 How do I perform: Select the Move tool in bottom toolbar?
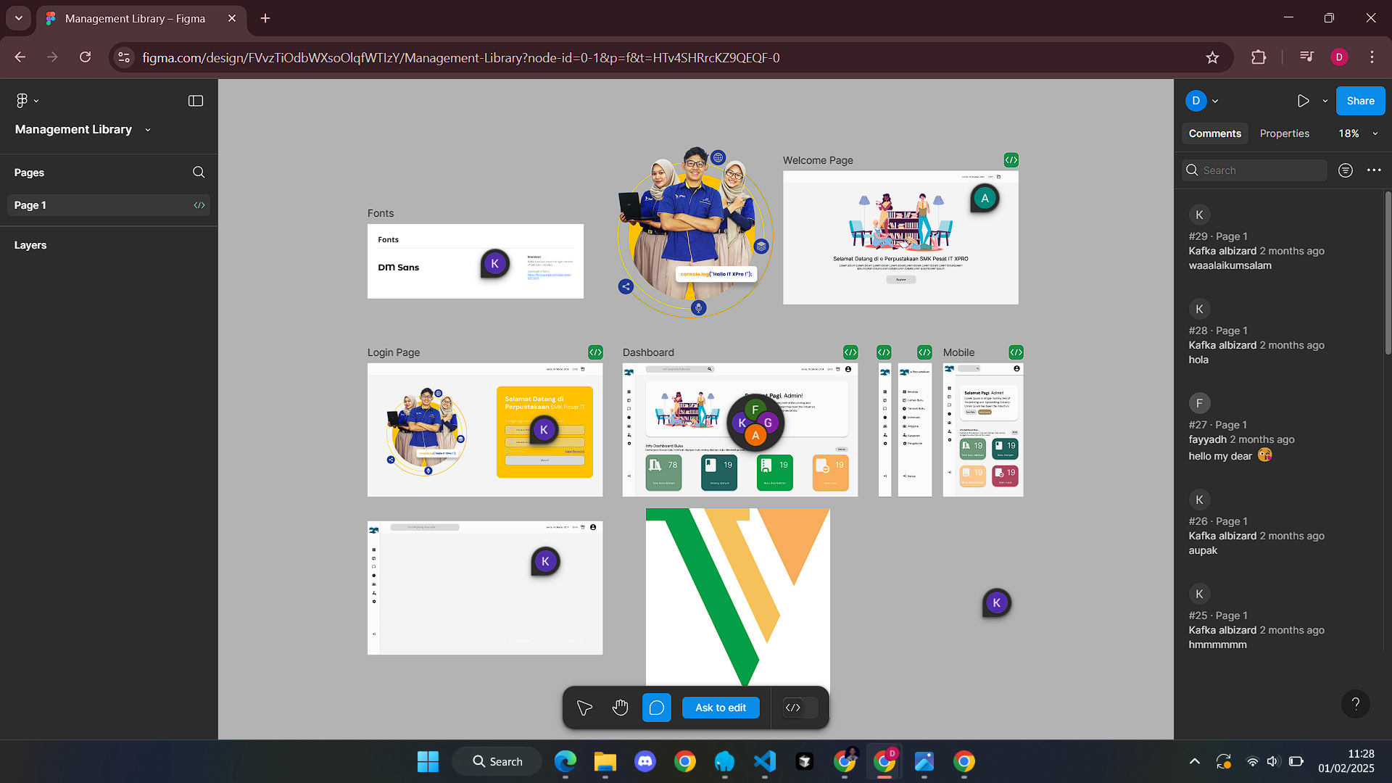pos(584,708)
